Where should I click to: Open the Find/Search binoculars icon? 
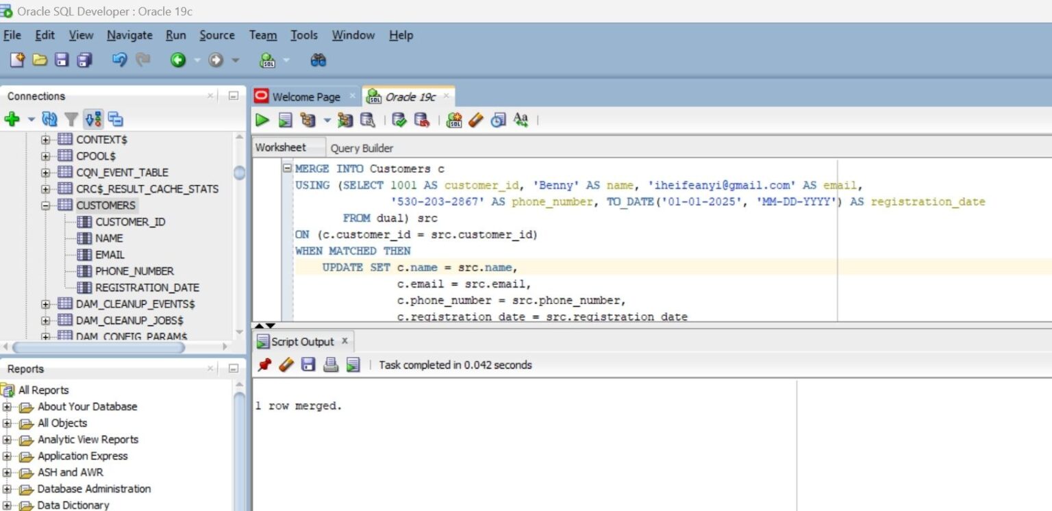pyautogui.click(x=320, y=60)
